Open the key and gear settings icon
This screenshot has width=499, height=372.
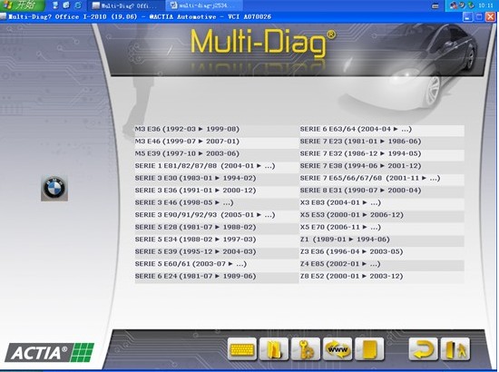tap(306, 349)
